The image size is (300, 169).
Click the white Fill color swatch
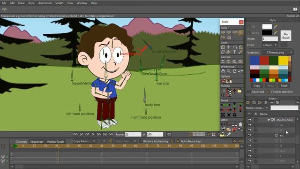coord(267,26)
